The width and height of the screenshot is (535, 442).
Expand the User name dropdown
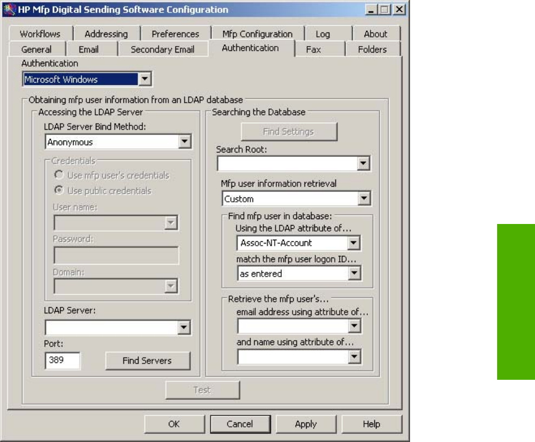(170, 223)
